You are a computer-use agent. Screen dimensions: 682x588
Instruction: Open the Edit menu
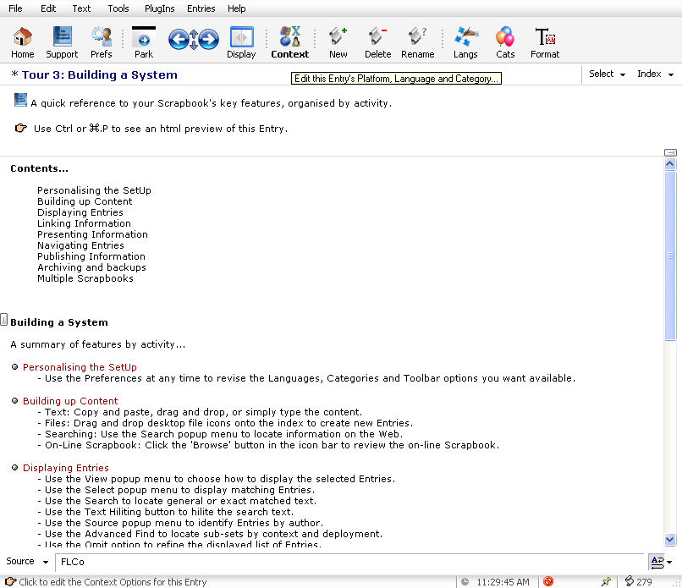pos(48,8)
